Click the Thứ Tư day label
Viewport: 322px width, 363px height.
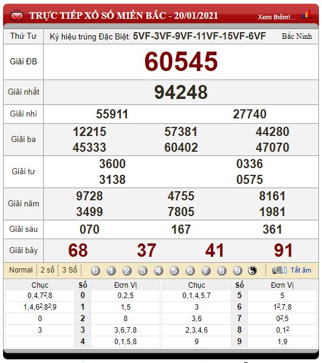pyautogui.click(x=23, y=36)
